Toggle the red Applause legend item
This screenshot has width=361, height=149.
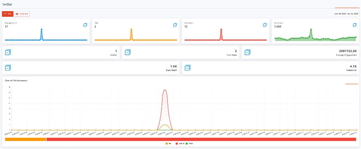click(x=180, y=143)
